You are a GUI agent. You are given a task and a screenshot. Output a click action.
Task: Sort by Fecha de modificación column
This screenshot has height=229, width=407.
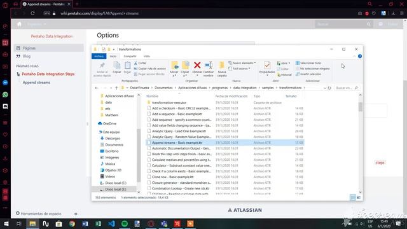(x=231, y=96)
